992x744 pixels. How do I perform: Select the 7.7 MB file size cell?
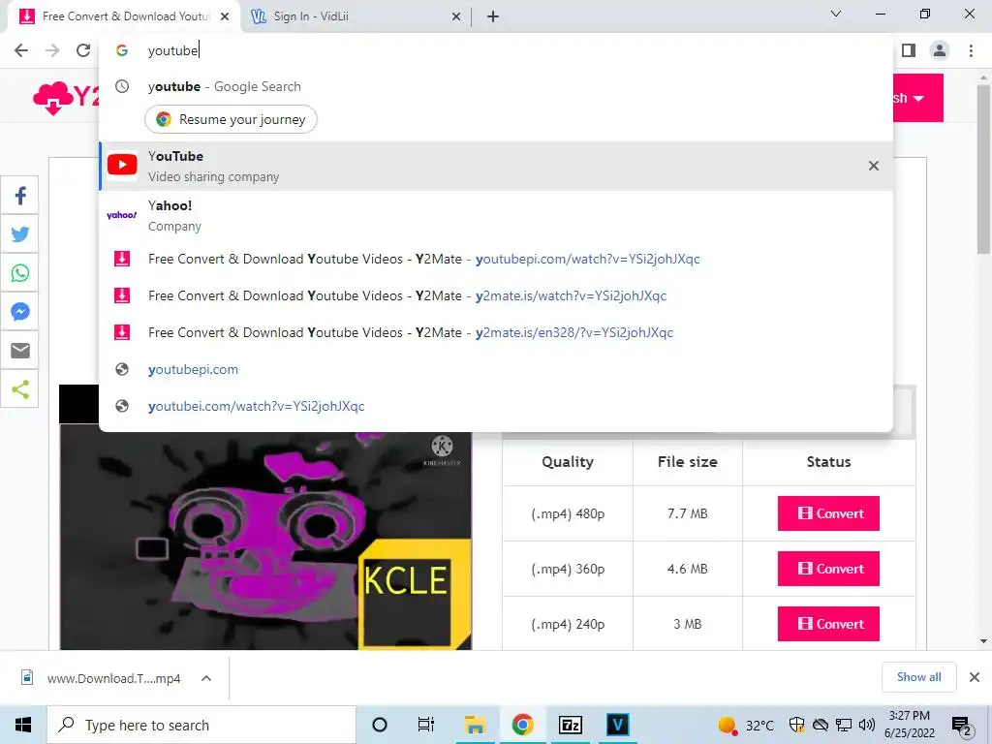(x=687, y=513)
